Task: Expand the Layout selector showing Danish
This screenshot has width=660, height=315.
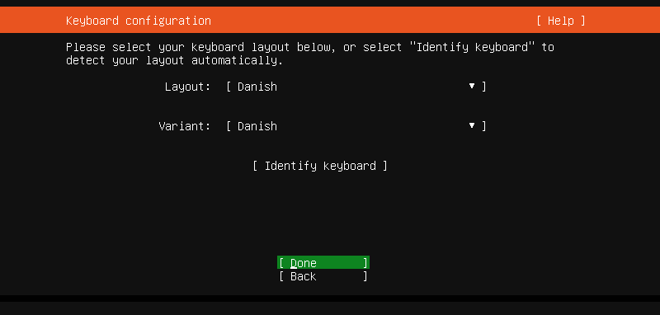Action: pyautogui.click(x=356, y=87)
